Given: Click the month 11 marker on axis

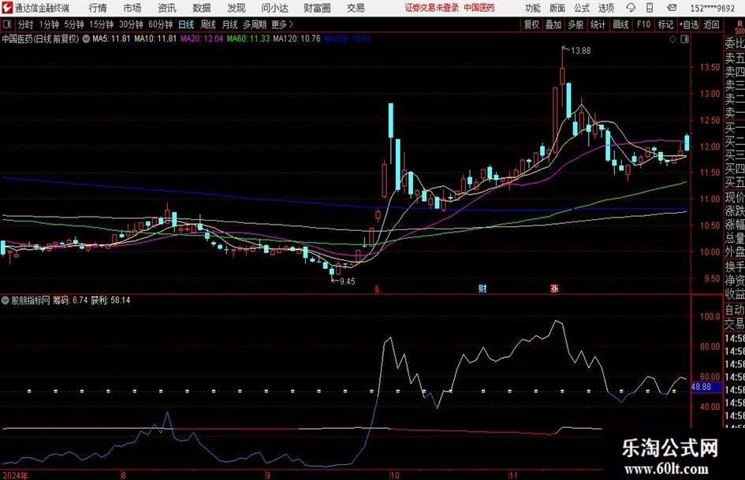Looking at the screenshot, I should pos(512,475).
